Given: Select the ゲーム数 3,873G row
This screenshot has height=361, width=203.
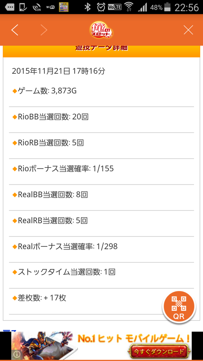Looking at the screenshot, I should (x=101, y=91).
